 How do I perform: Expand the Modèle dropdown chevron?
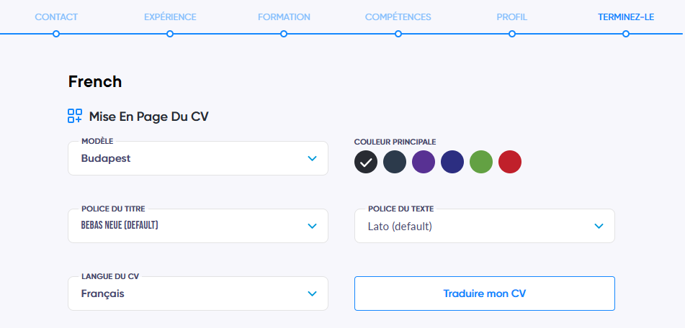click(x=312, y=158)
